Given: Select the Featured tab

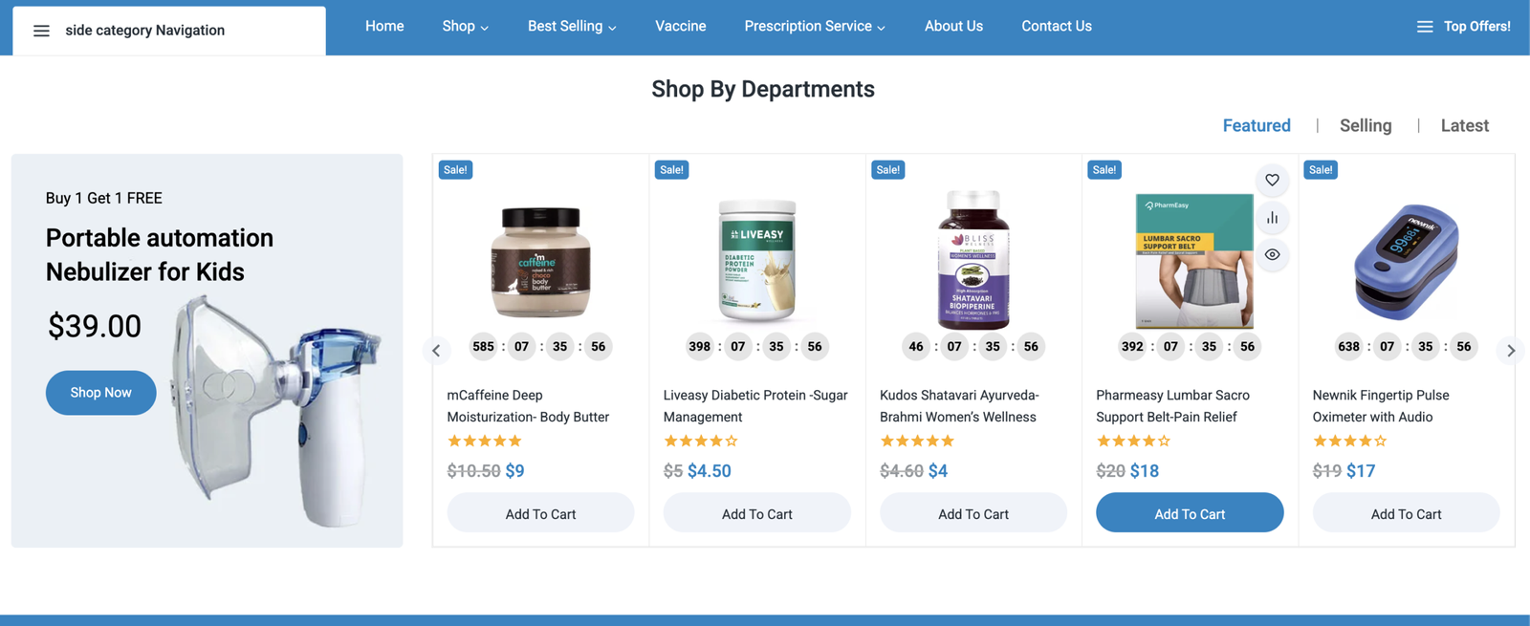Looking at the screenshot, I should point(1257,125).
